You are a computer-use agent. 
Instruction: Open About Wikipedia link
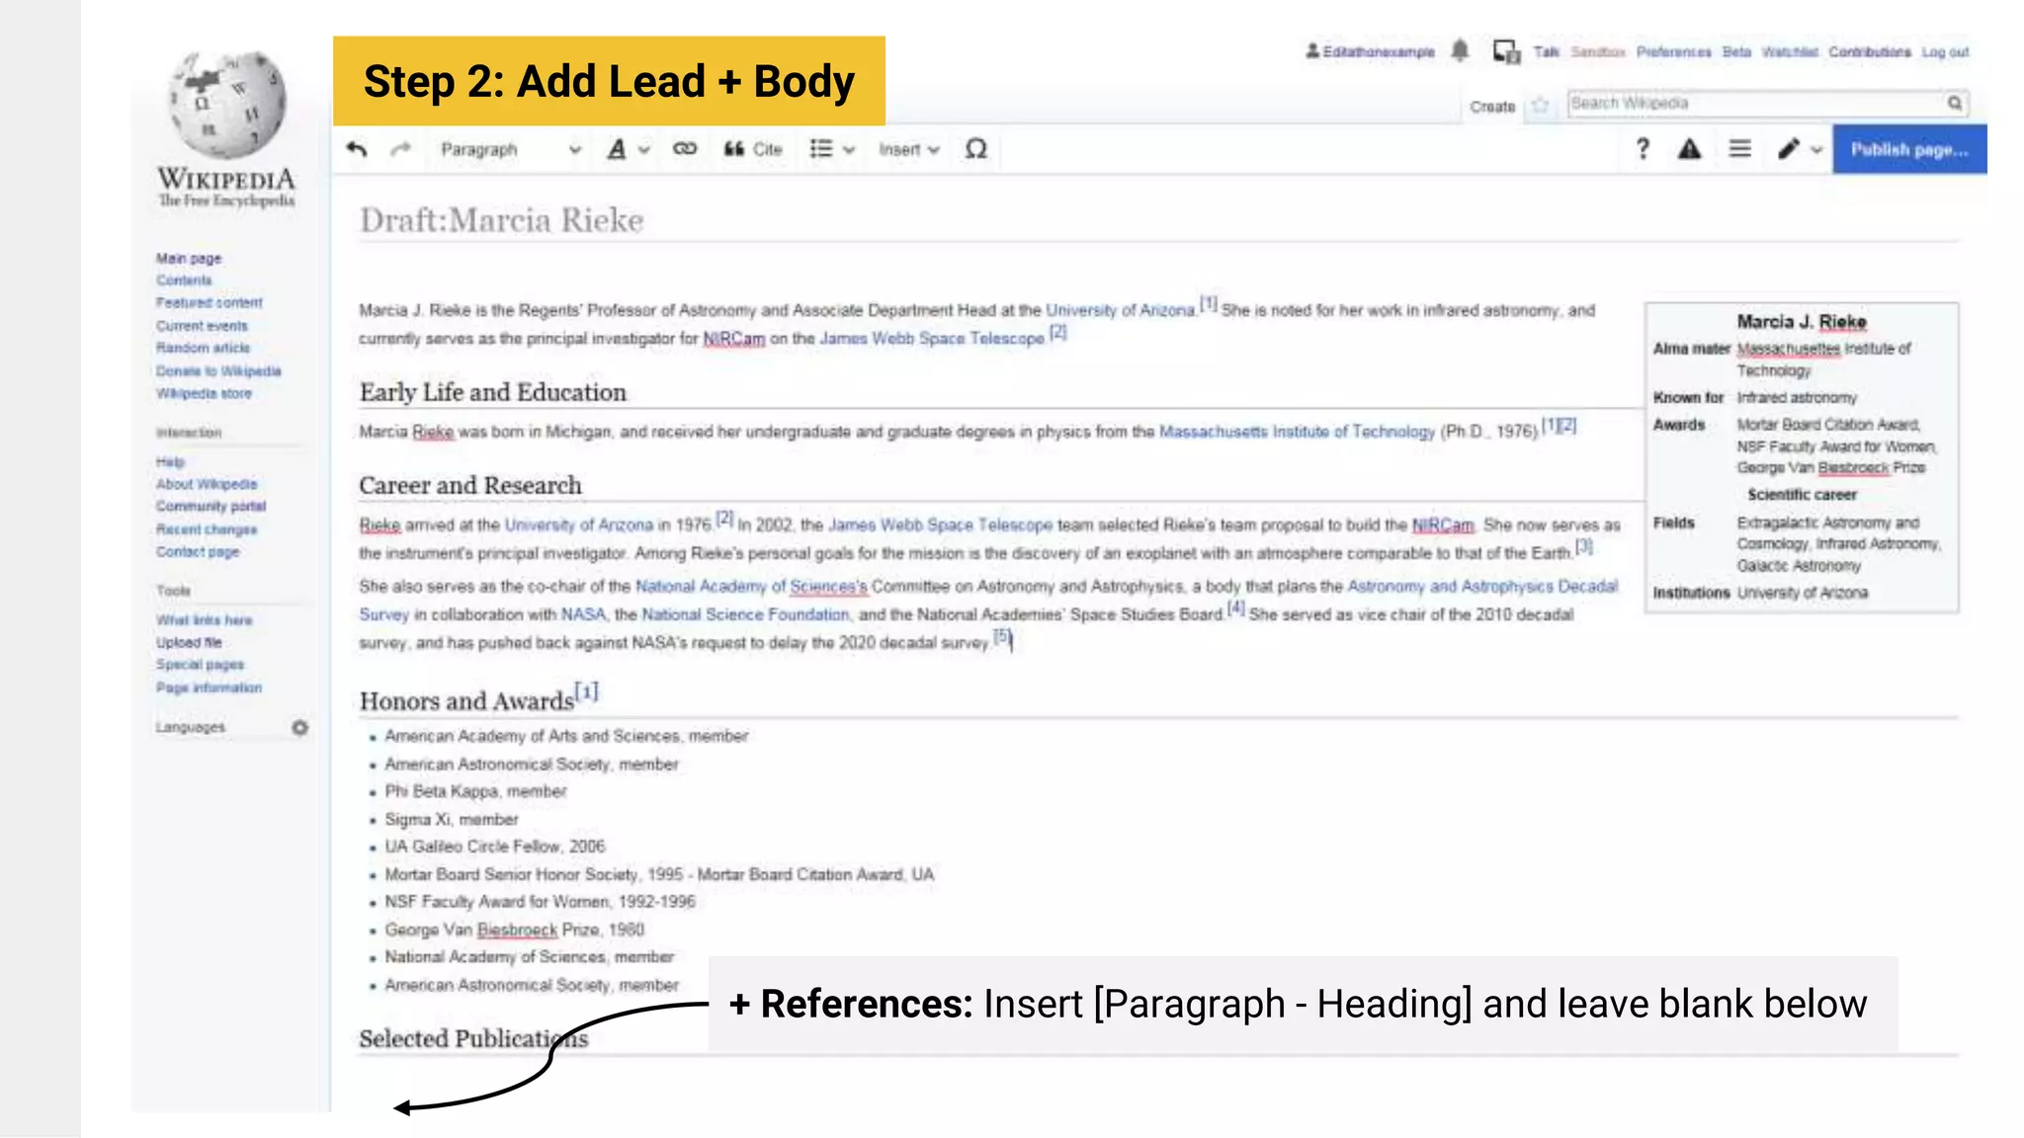click(x=207, y=484)
